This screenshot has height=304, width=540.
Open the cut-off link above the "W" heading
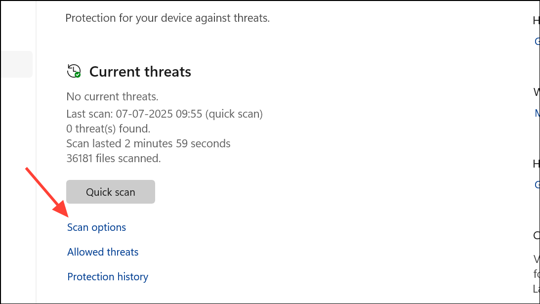point(537,42)
